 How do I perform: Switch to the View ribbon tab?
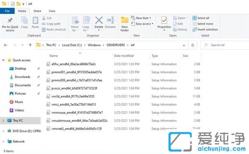pyautogui.click(x=52, y=11)
